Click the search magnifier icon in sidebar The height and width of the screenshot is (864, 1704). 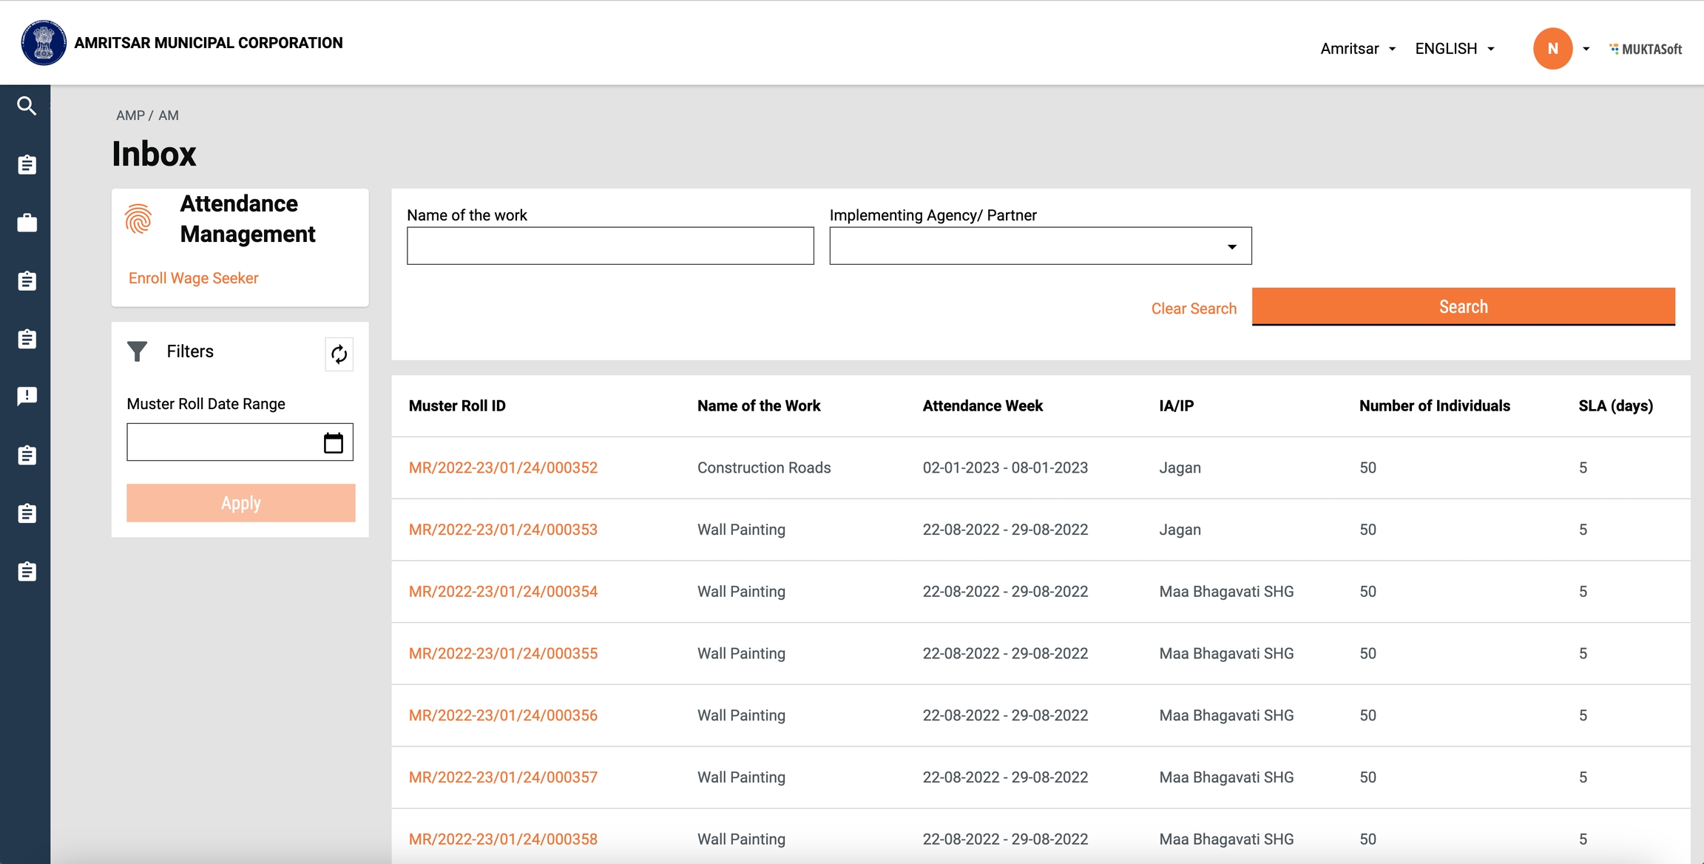pyautogui.click(x=27, y=106)
